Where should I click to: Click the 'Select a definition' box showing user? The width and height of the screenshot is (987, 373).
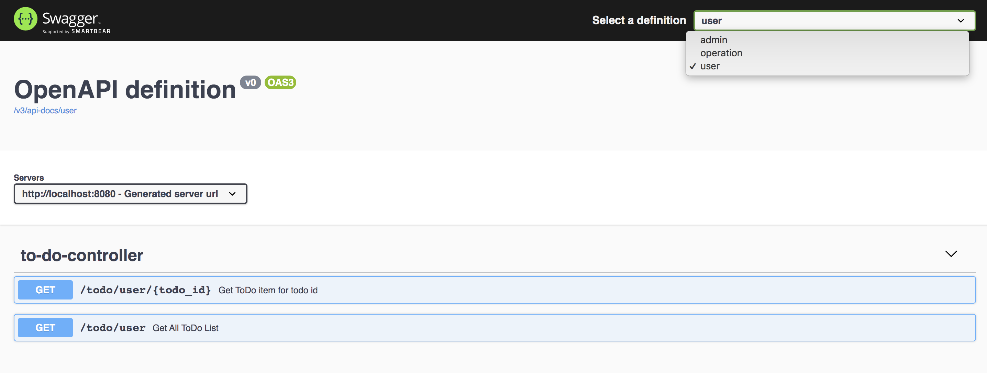[824, 21]
